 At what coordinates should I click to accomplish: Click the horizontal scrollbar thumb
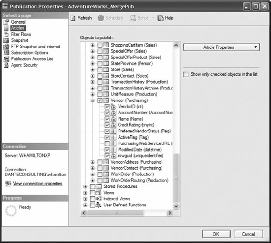point(116,213)
